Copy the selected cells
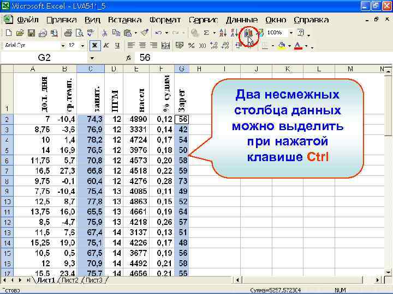 point(116,33)
